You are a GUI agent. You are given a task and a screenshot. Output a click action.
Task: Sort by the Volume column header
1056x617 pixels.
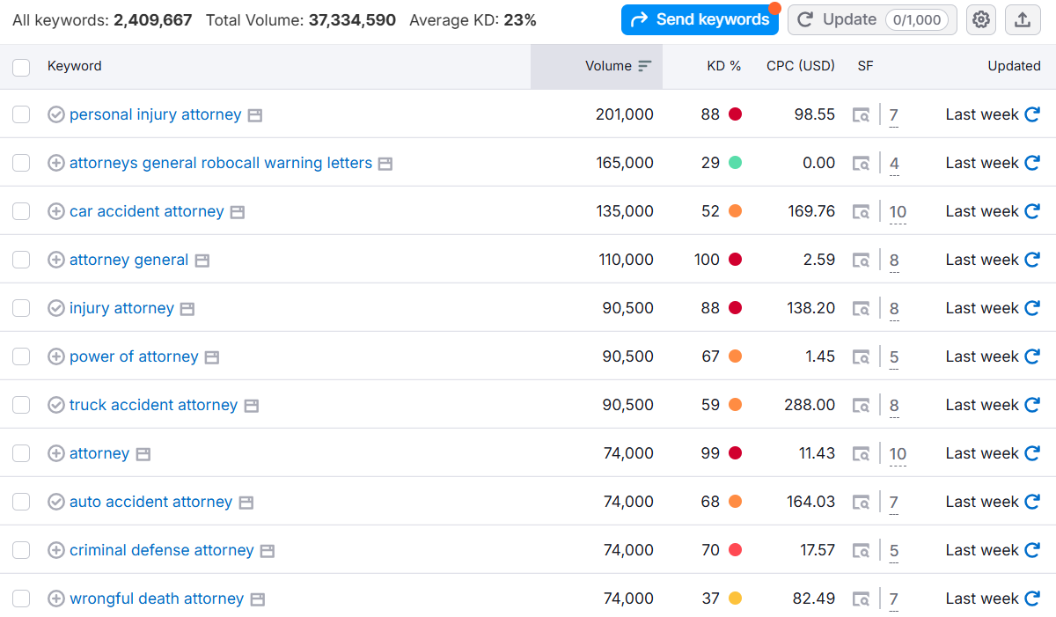pos(608,66)
